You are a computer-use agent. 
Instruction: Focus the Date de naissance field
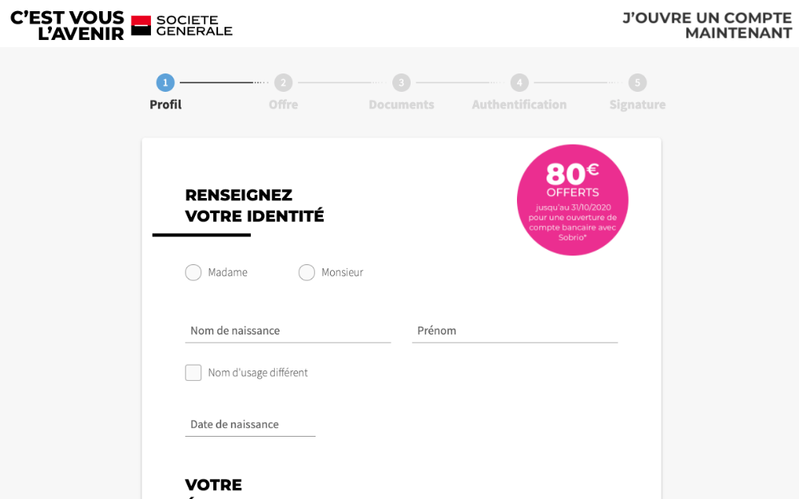click(x=250, y=425)
